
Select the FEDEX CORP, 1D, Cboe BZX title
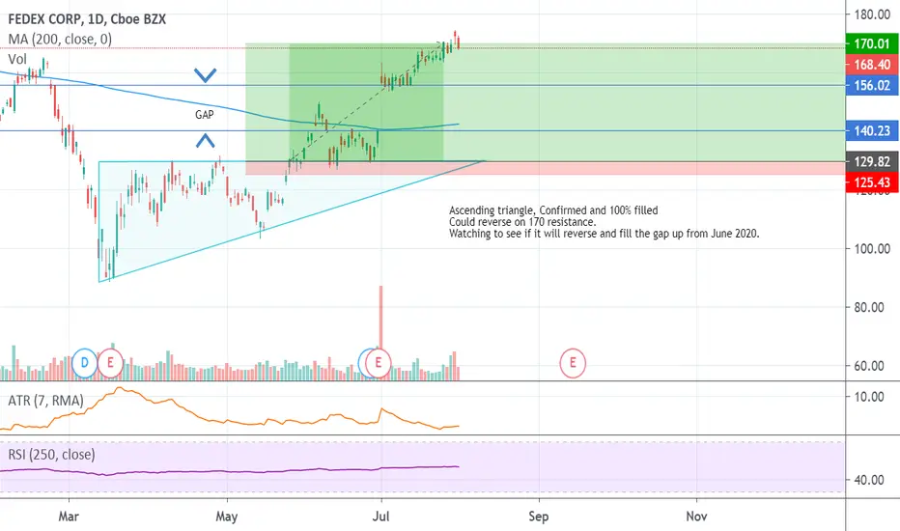(x=87, y=19)
